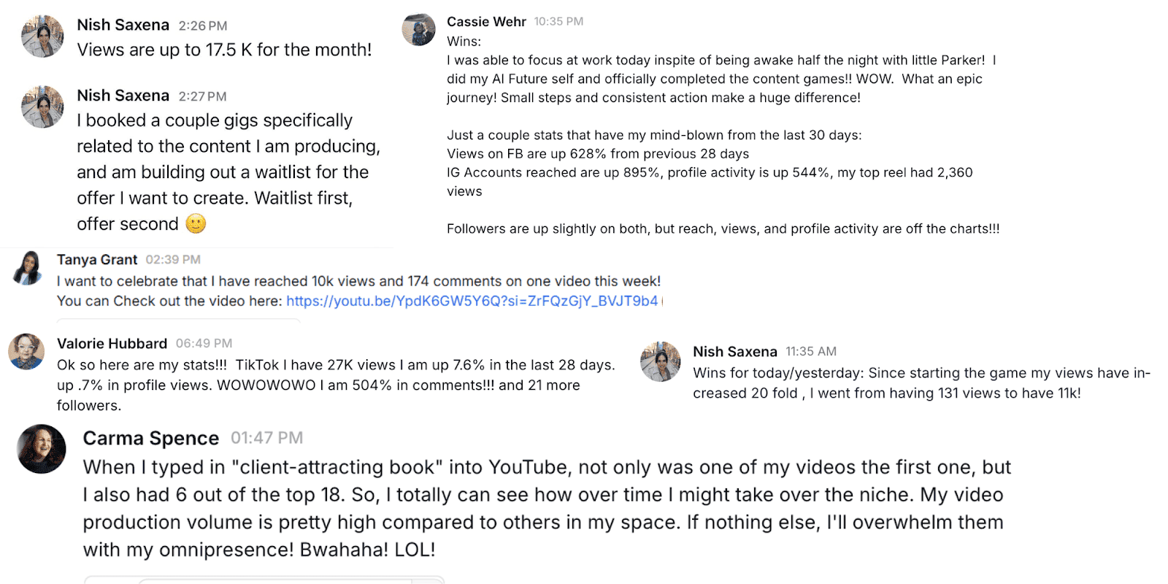Click the smiley emoji after "offer second"
The width and height of the screenshot is (1168, 584).
click(x=196, y=223)
